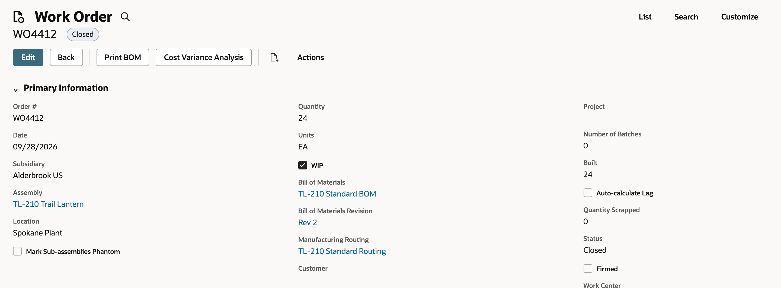Open the List menu item
Screen dimensions: 781x288
point(645,17)
